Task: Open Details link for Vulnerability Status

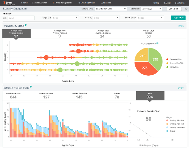Action: point(181,26)
